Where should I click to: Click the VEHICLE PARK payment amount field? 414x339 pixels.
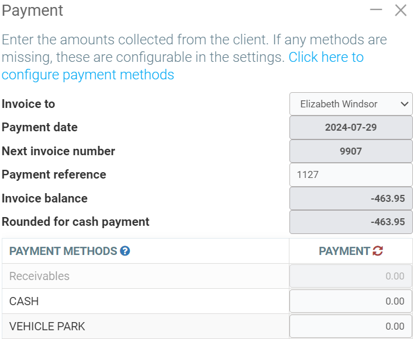tap(351, 326)
